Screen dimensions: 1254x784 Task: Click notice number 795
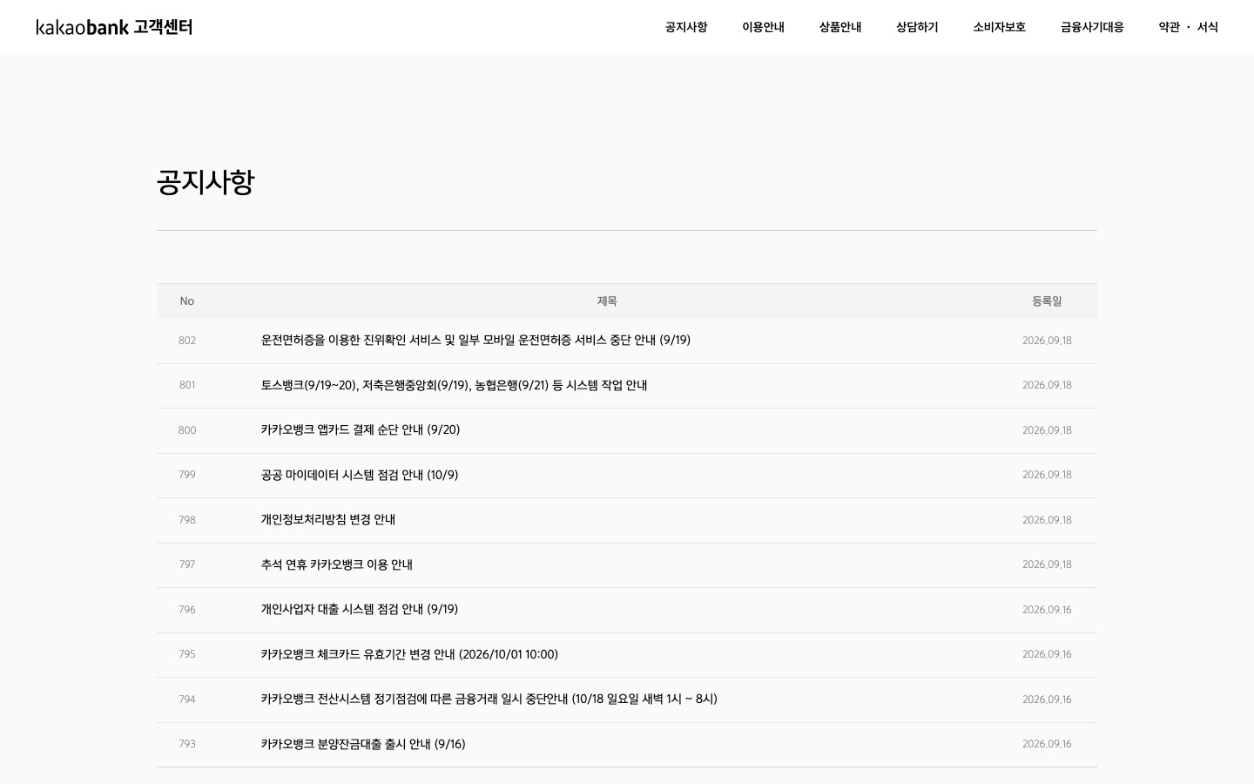tap(187, 654)
